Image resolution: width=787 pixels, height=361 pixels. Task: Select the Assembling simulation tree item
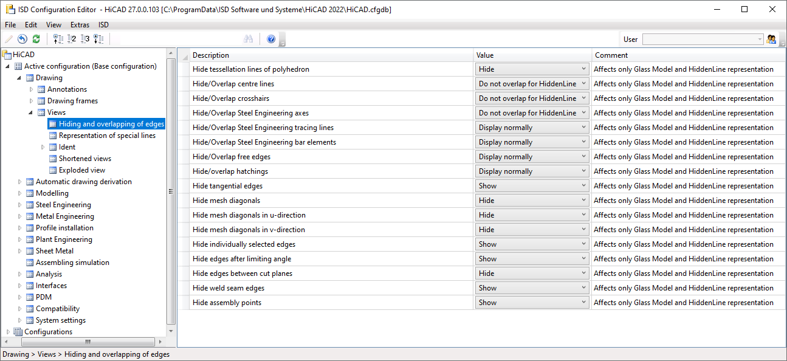(72, 263)
